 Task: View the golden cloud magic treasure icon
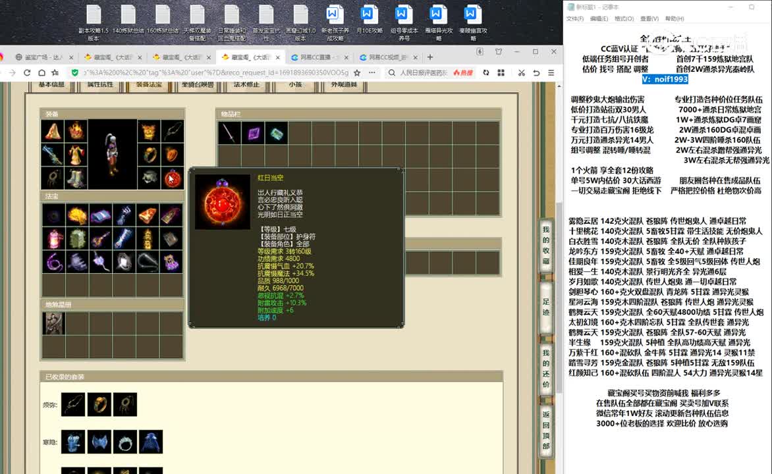tap(77, 215)
